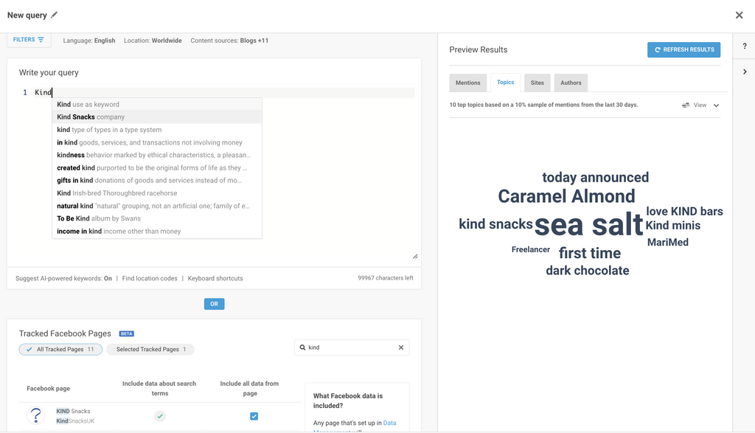Click the pencil icon to rename query

click(55, 15)
